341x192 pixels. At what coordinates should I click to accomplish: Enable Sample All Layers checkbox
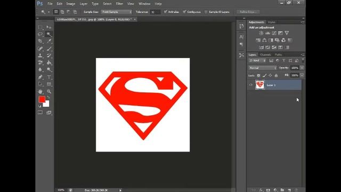[x=206, y=12]
